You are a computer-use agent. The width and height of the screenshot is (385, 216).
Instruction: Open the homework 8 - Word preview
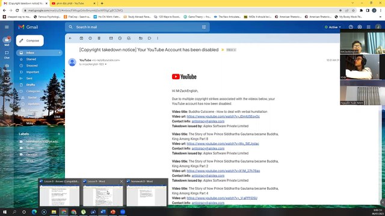[x=147, y=193]
